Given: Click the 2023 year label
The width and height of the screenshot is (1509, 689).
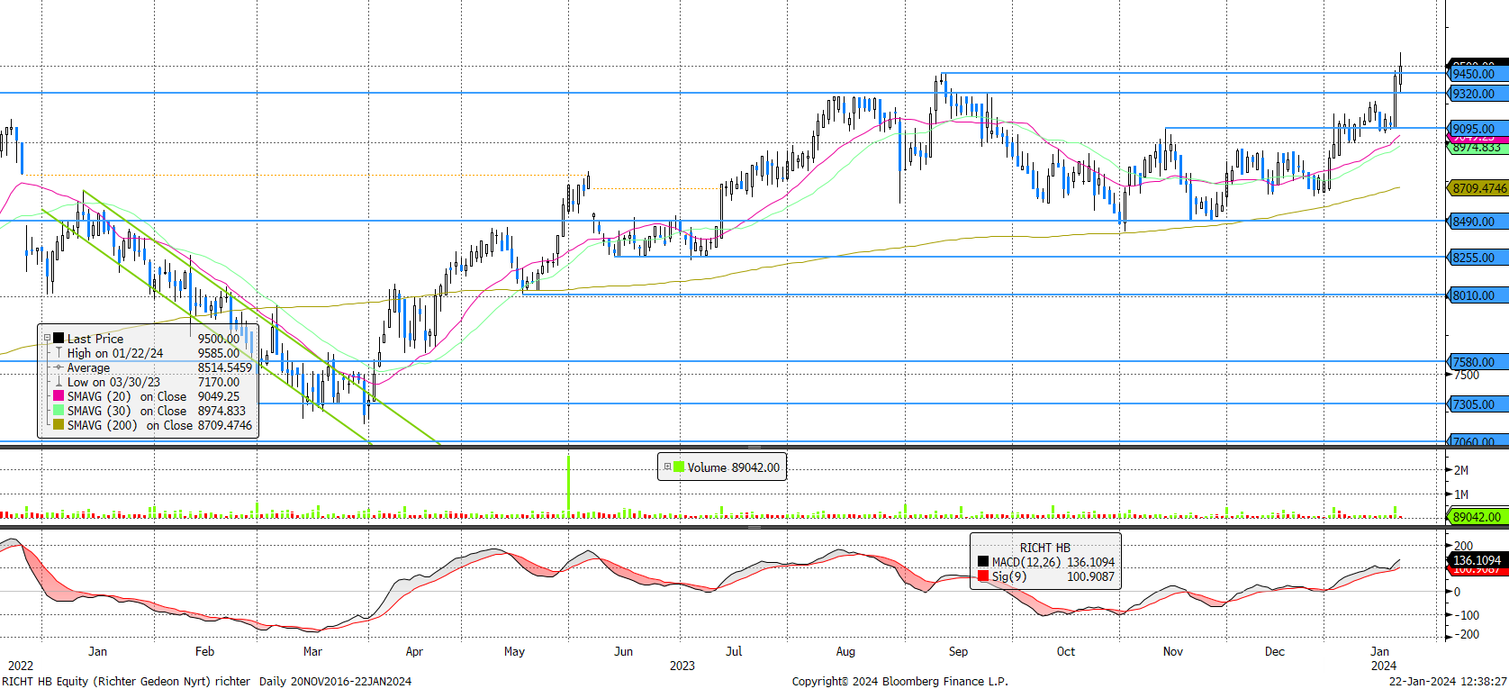Looking at the screenshot, I should tap(682, 666).
